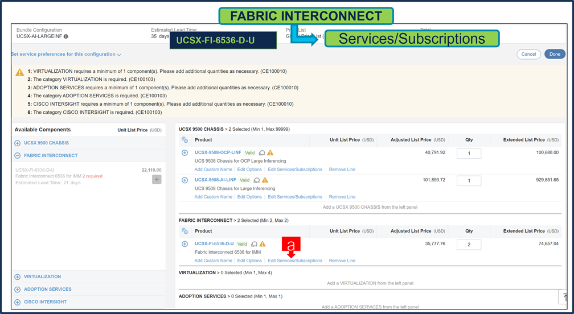
Task: Click the Valid badge on UCSX-9508-AI-LINF
Action: tap(244, 180)
